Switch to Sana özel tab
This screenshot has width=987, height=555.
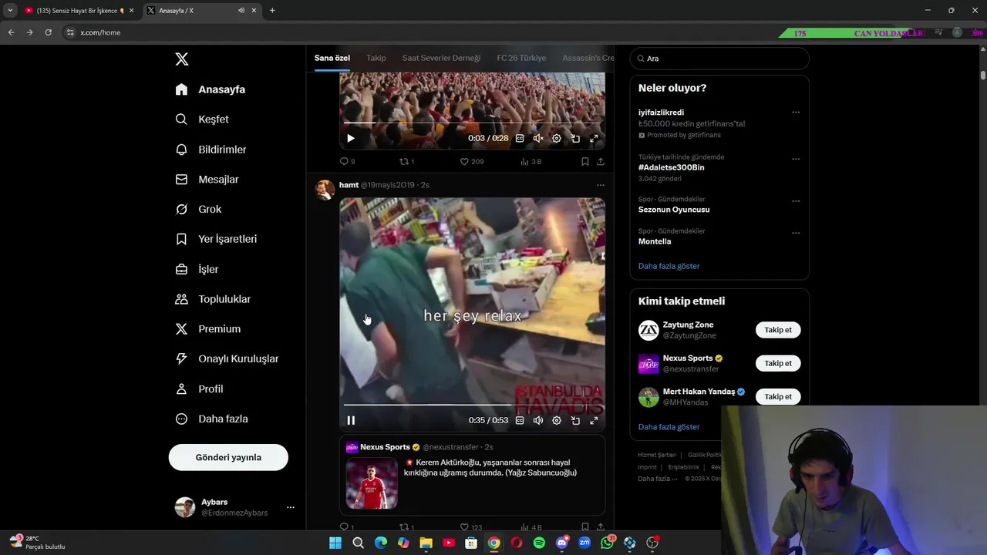(x=332, y=58)
